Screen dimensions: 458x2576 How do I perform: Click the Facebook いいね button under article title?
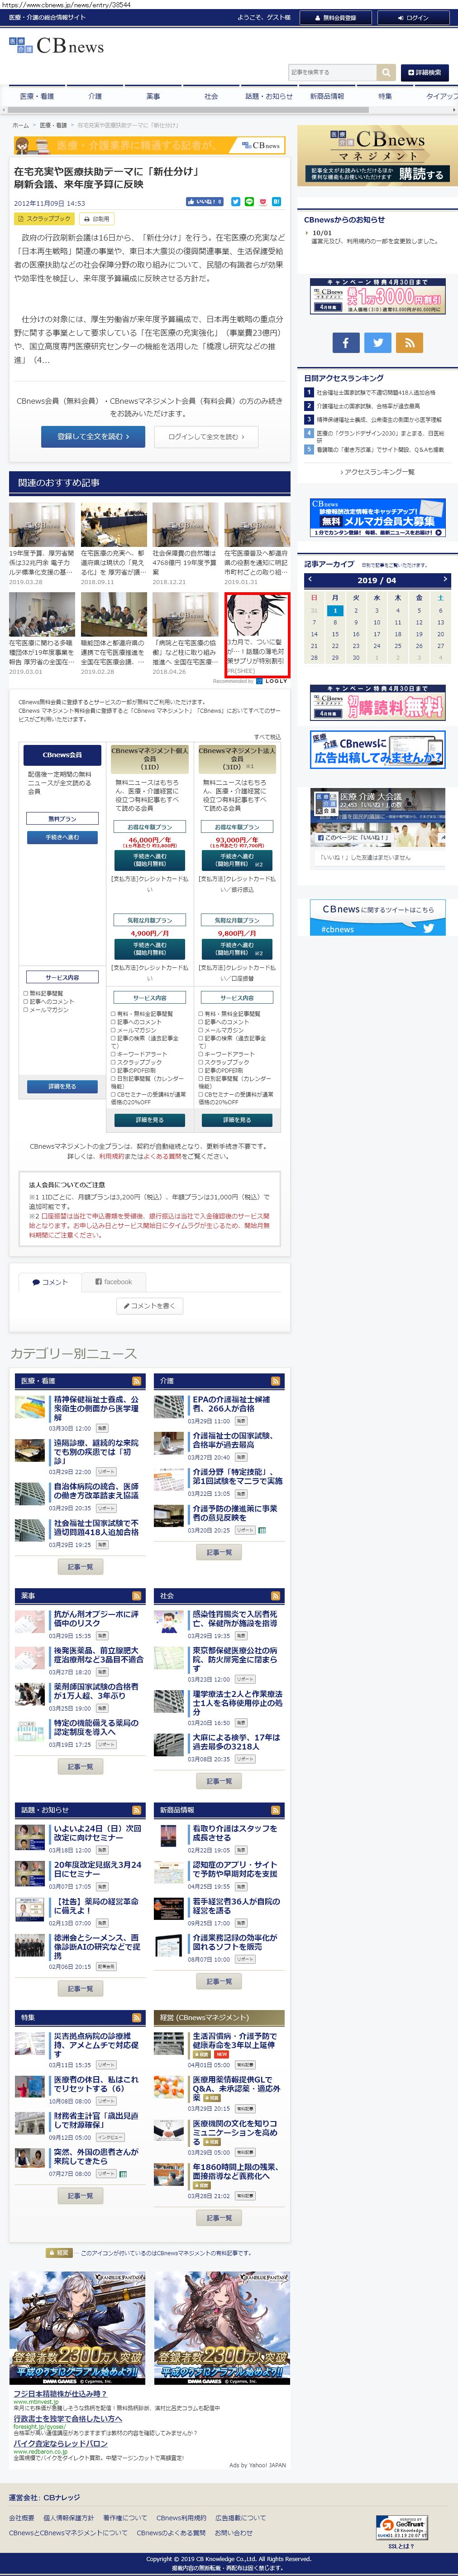click(205, 202)
